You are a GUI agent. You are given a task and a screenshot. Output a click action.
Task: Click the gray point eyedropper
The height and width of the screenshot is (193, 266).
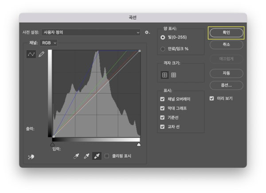(x=86, y=156)
